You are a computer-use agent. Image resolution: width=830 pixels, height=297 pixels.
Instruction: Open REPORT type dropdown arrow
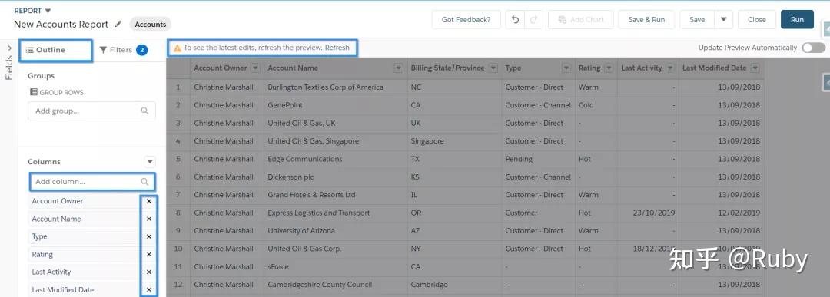point(48,11)
